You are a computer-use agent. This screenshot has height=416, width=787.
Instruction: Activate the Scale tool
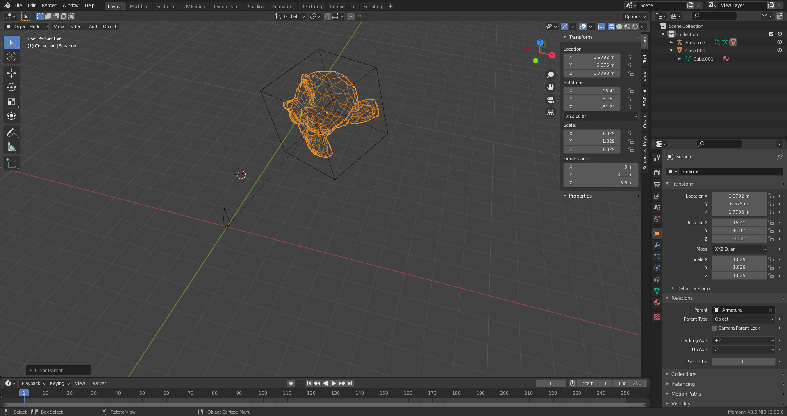[x=11, y=101]
